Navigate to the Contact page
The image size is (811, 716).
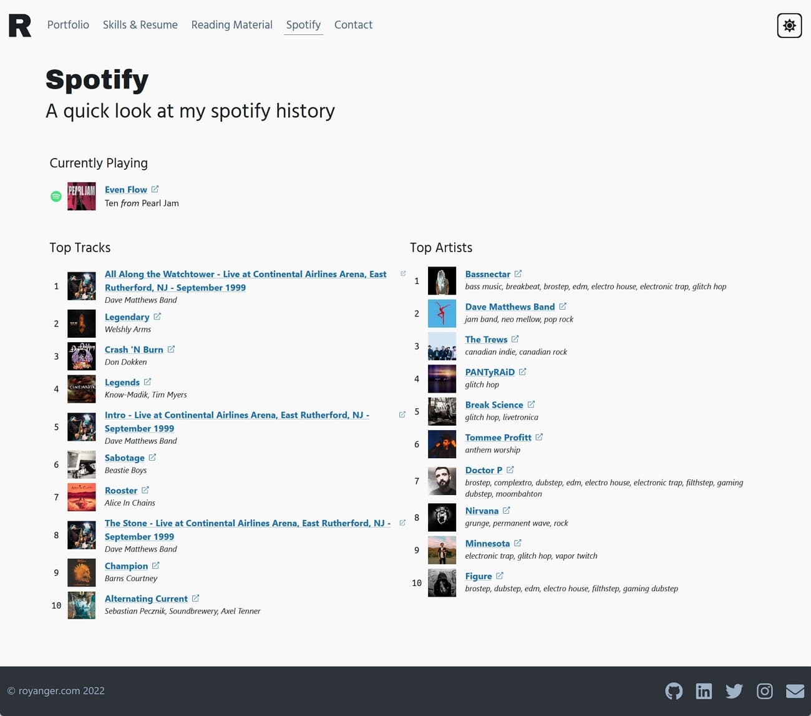click(x=353, y=25)
